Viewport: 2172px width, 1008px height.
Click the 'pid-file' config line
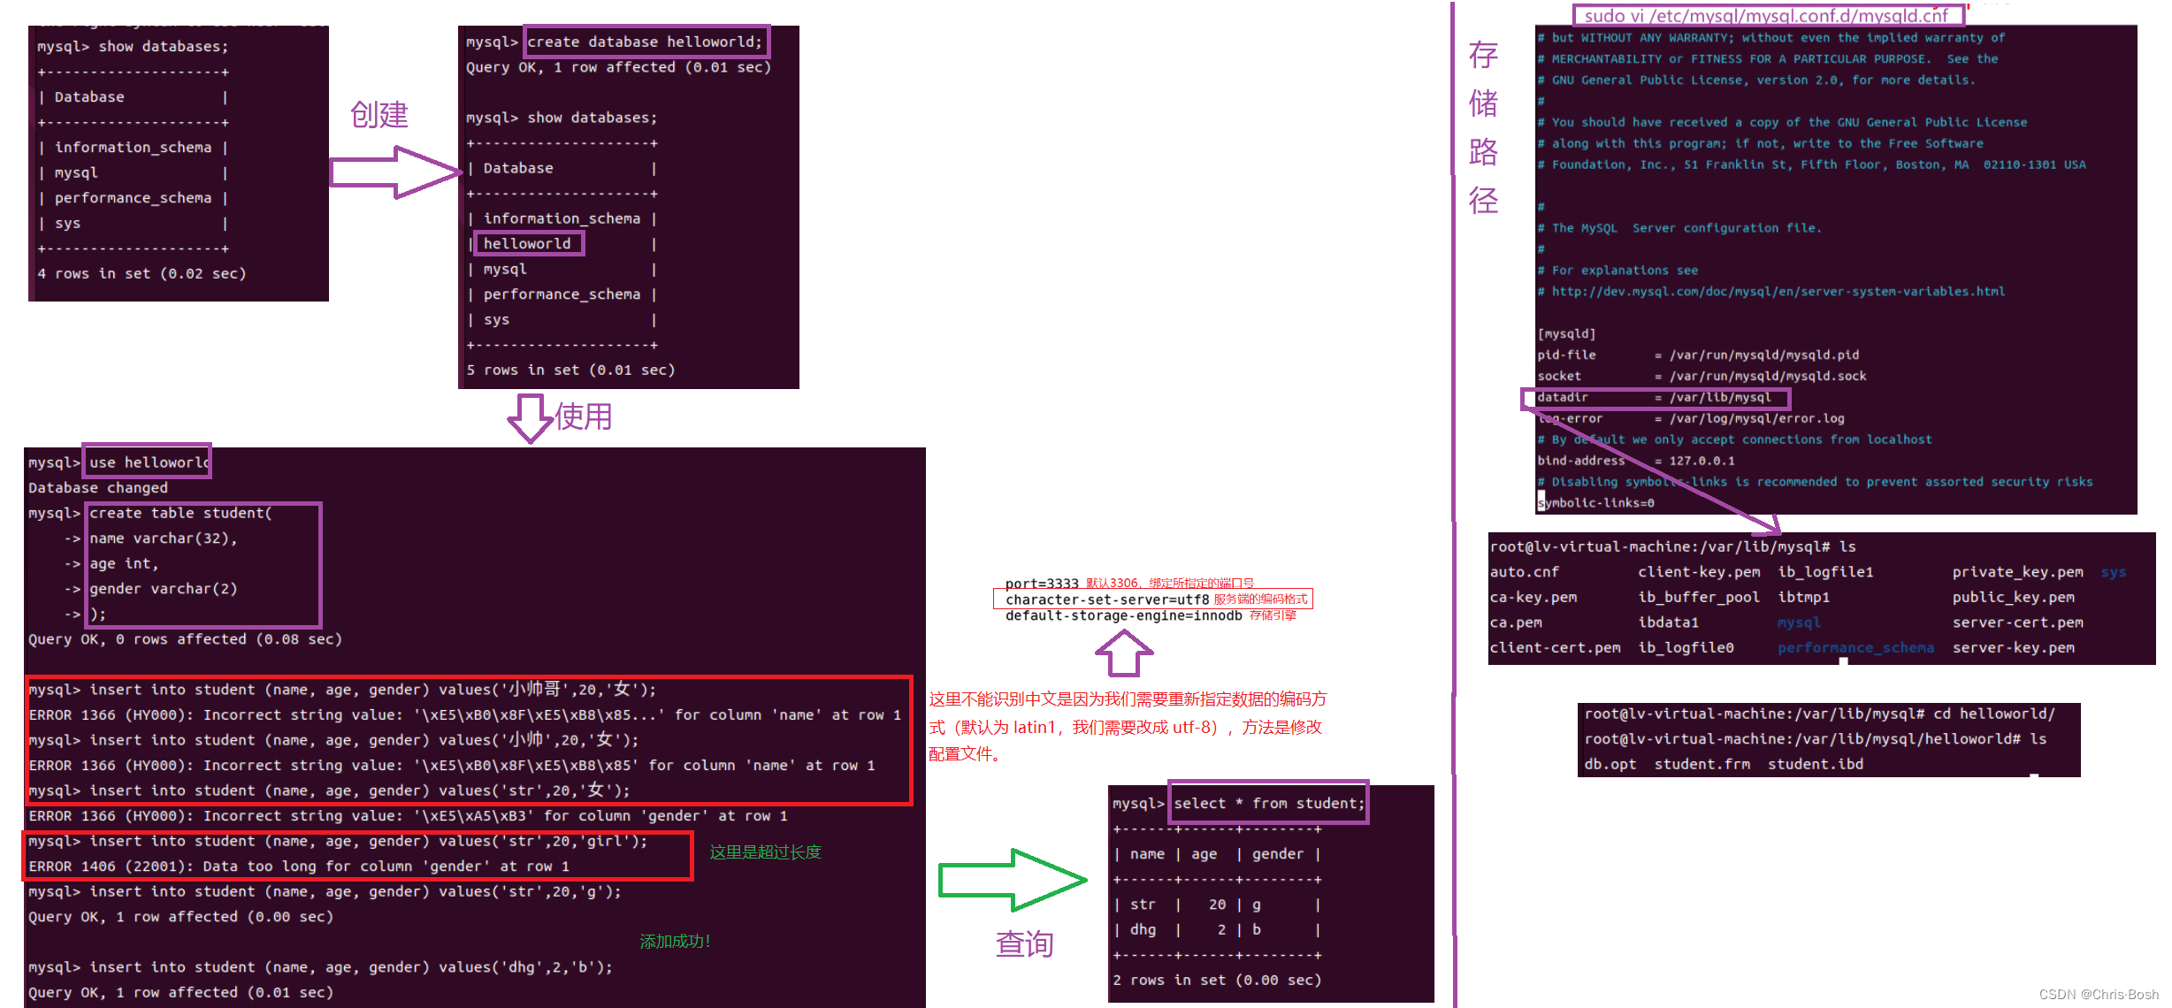coord(1698,355)
